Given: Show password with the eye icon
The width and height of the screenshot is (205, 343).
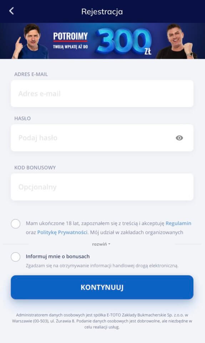Looking at the screenshot, I should [179, 138].
